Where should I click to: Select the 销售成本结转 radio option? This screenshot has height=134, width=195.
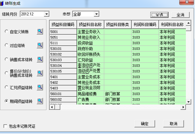pos(6,59)
